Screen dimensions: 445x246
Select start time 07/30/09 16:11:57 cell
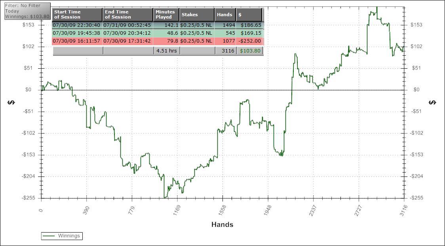(76, 41)
